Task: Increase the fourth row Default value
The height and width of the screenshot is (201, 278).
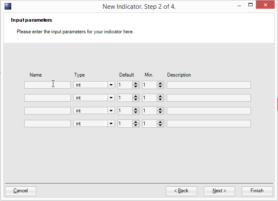Action: click(x=135, y=122)
